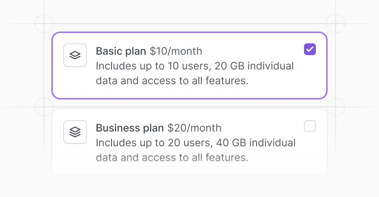379x197 pixels.
Task: Click Basic plan's "data and access" line
Action: click(x=172, y=81)
